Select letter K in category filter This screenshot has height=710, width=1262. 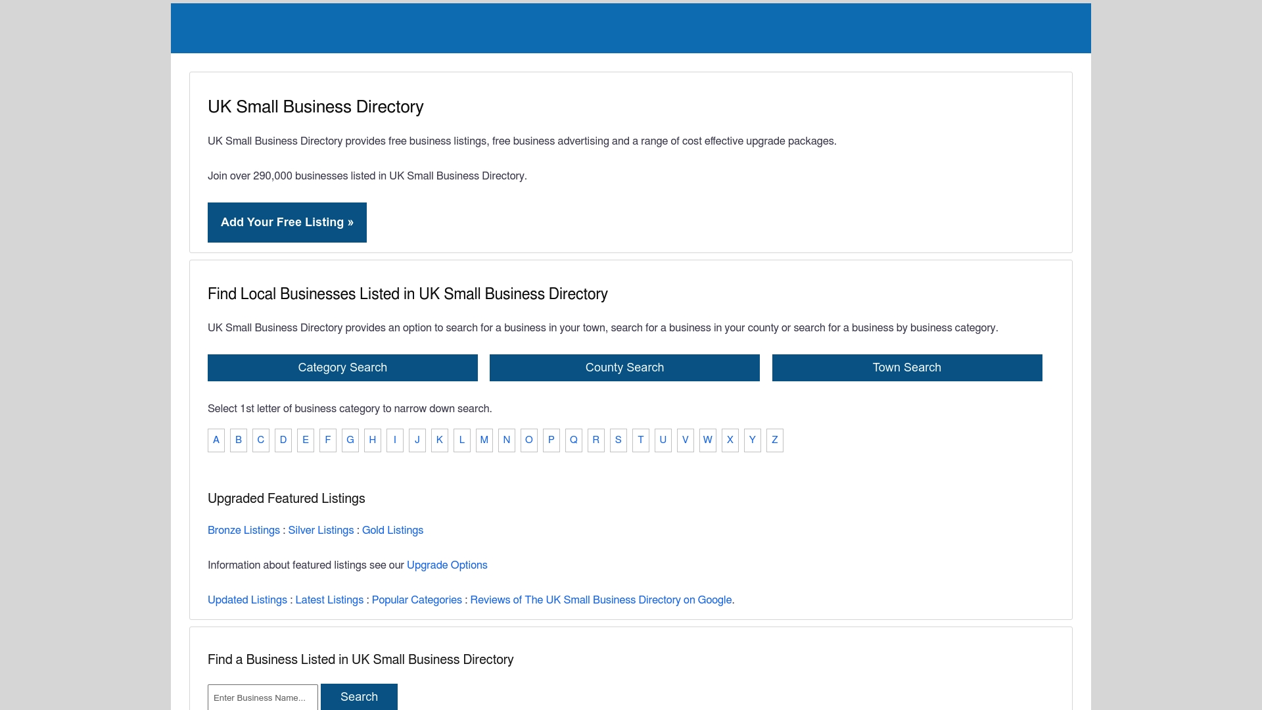(439, 440)
